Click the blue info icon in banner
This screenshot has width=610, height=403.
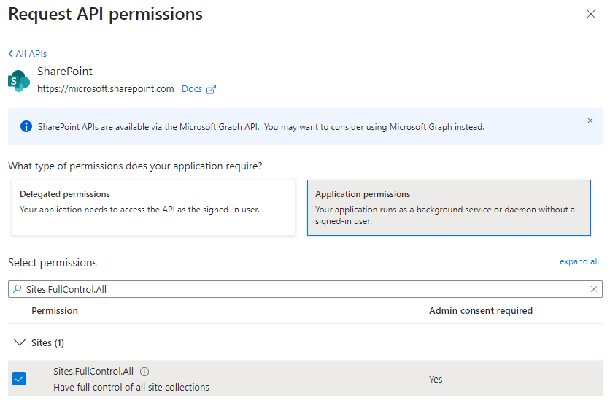pyautogui.click(x=26, y=126)
